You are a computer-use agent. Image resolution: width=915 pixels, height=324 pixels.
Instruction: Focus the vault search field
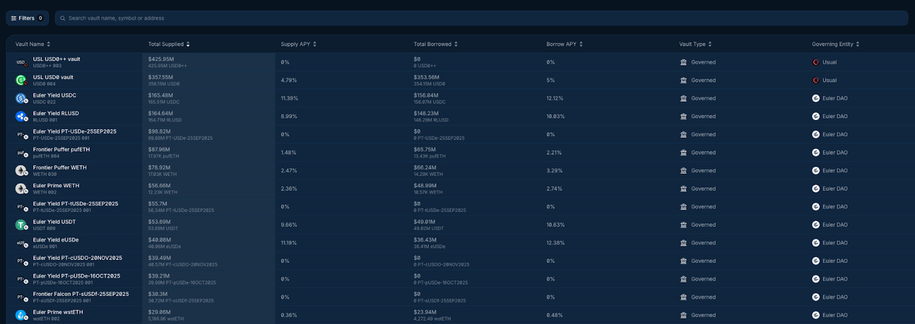[480, 18]
